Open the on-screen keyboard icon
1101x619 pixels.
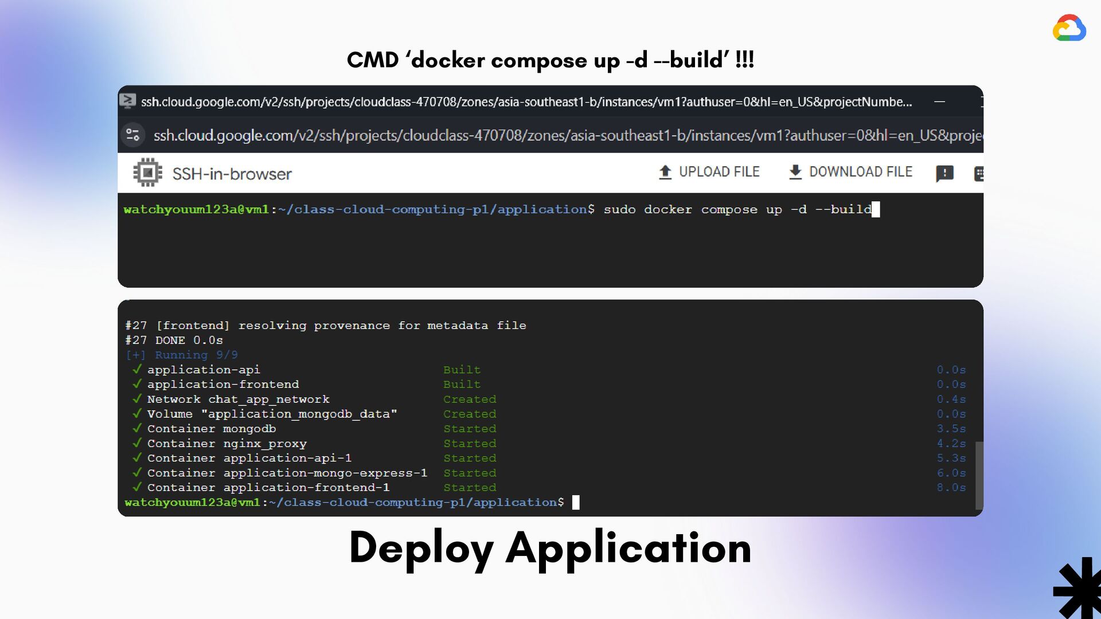(x=979, y=173)
